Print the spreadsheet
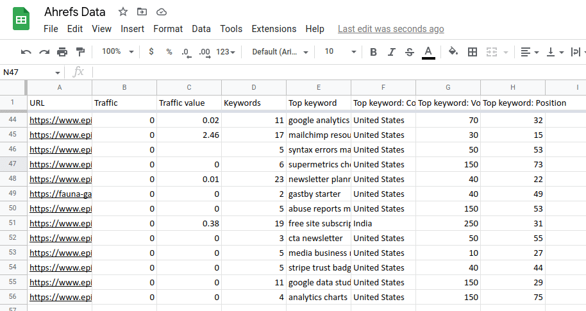 coord(62,52)
